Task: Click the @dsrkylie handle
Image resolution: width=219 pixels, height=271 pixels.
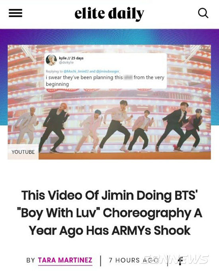Action: click(66, 63)
